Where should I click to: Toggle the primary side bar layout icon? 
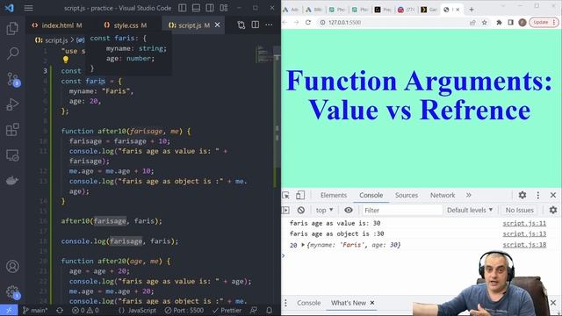click(x=183, y=8)
